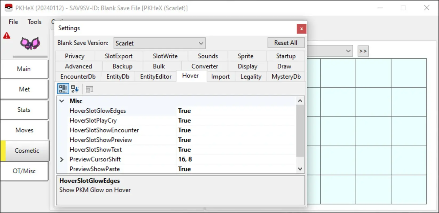
Task: Toggle the PreviewShowPaste value
Action: click(184, 169)
